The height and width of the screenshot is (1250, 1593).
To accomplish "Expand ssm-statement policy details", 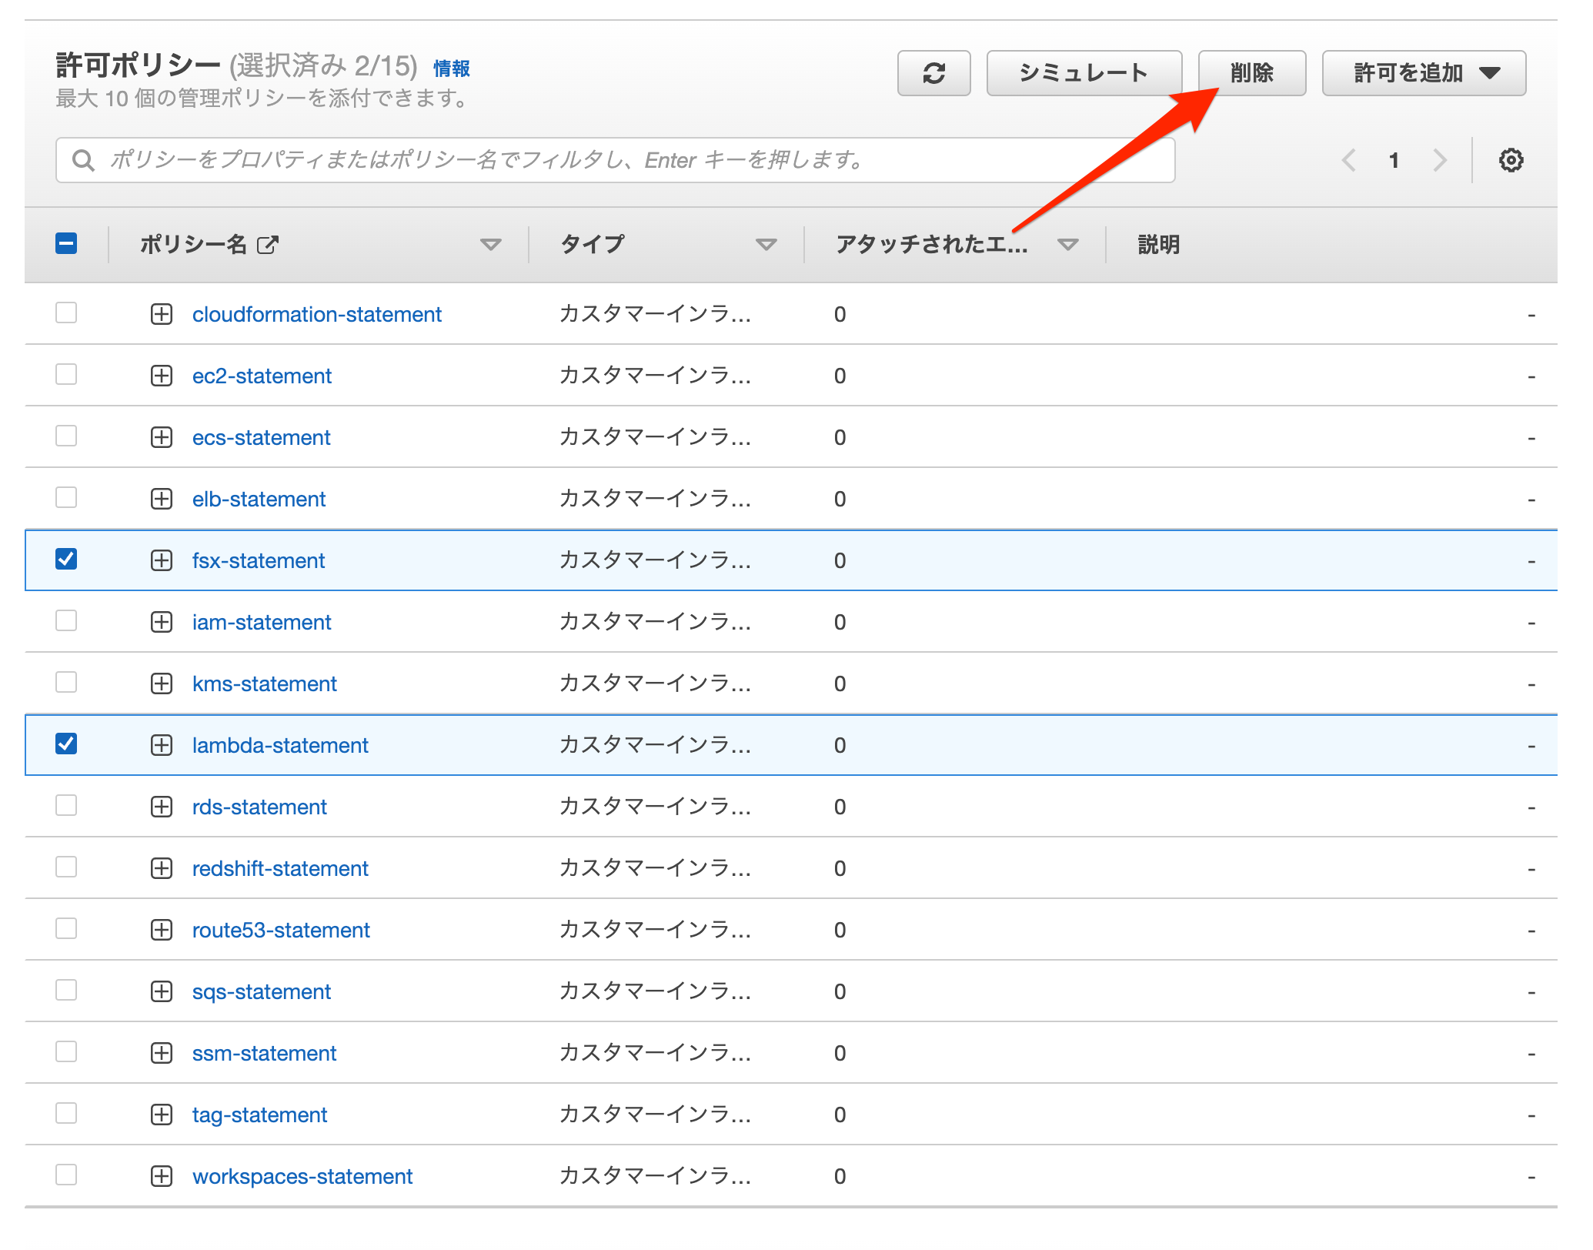I will click(x=161, y=1053).
